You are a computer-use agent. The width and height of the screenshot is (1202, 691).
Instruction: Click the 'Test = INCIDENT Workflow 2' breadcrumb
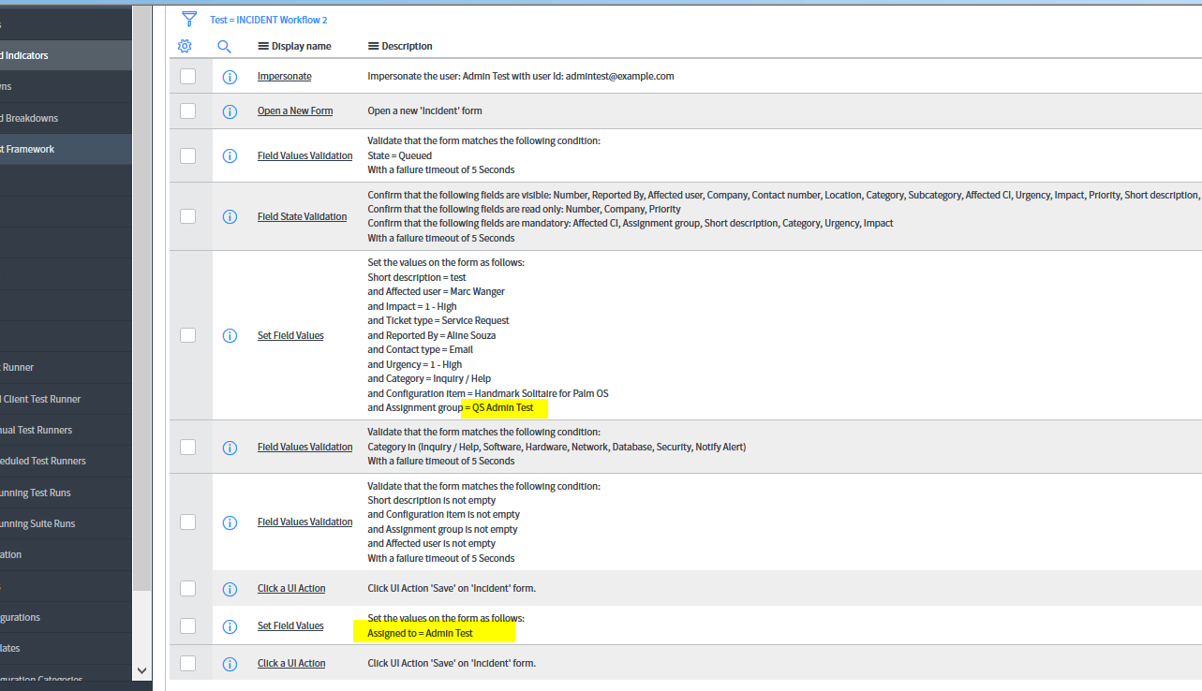coord(269,20)
